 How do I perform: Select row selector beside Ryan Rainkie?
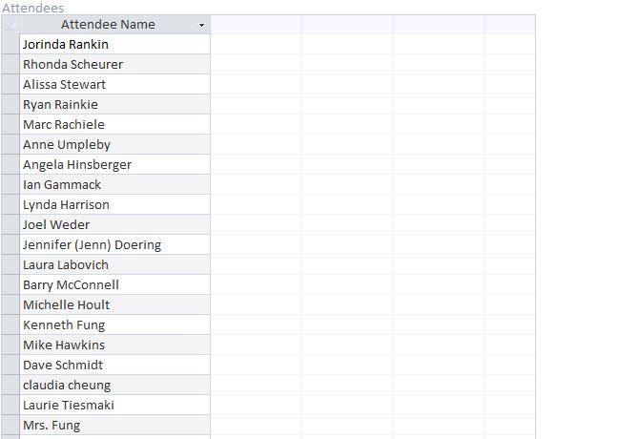10,104
